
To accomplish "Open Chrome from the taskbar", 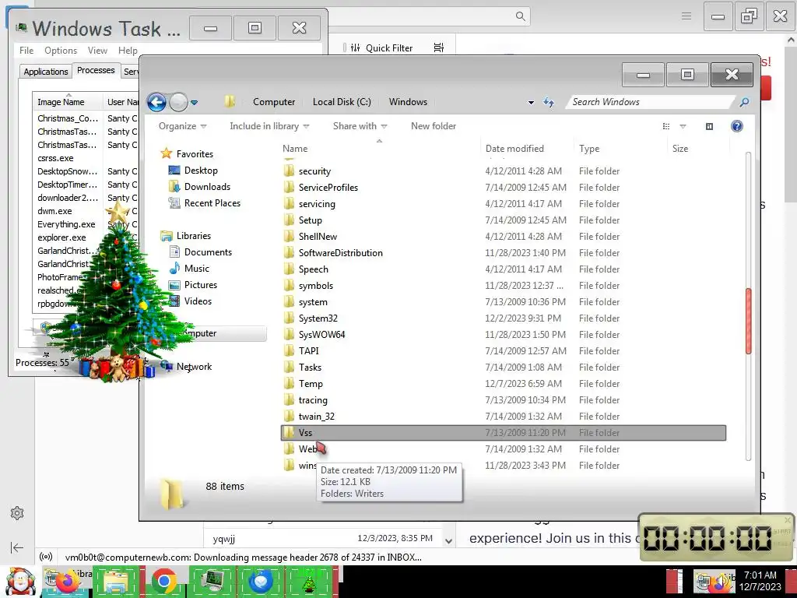I will point(163,581).
